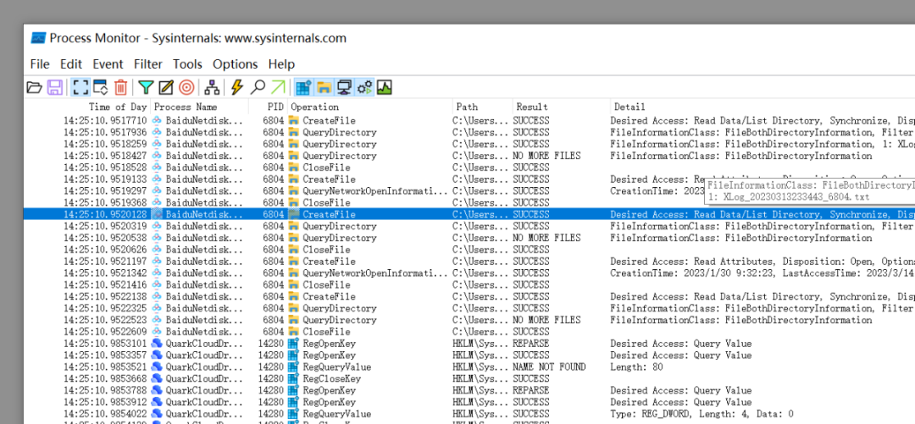Toggle Show Profiling Events graph icon
Image resolution: width=915 pixels, height=424 pixels.
384,87
